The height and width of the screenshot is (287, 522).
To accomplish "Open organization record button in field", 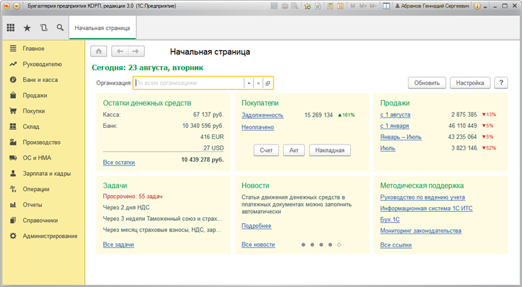I will pos(268,83).
